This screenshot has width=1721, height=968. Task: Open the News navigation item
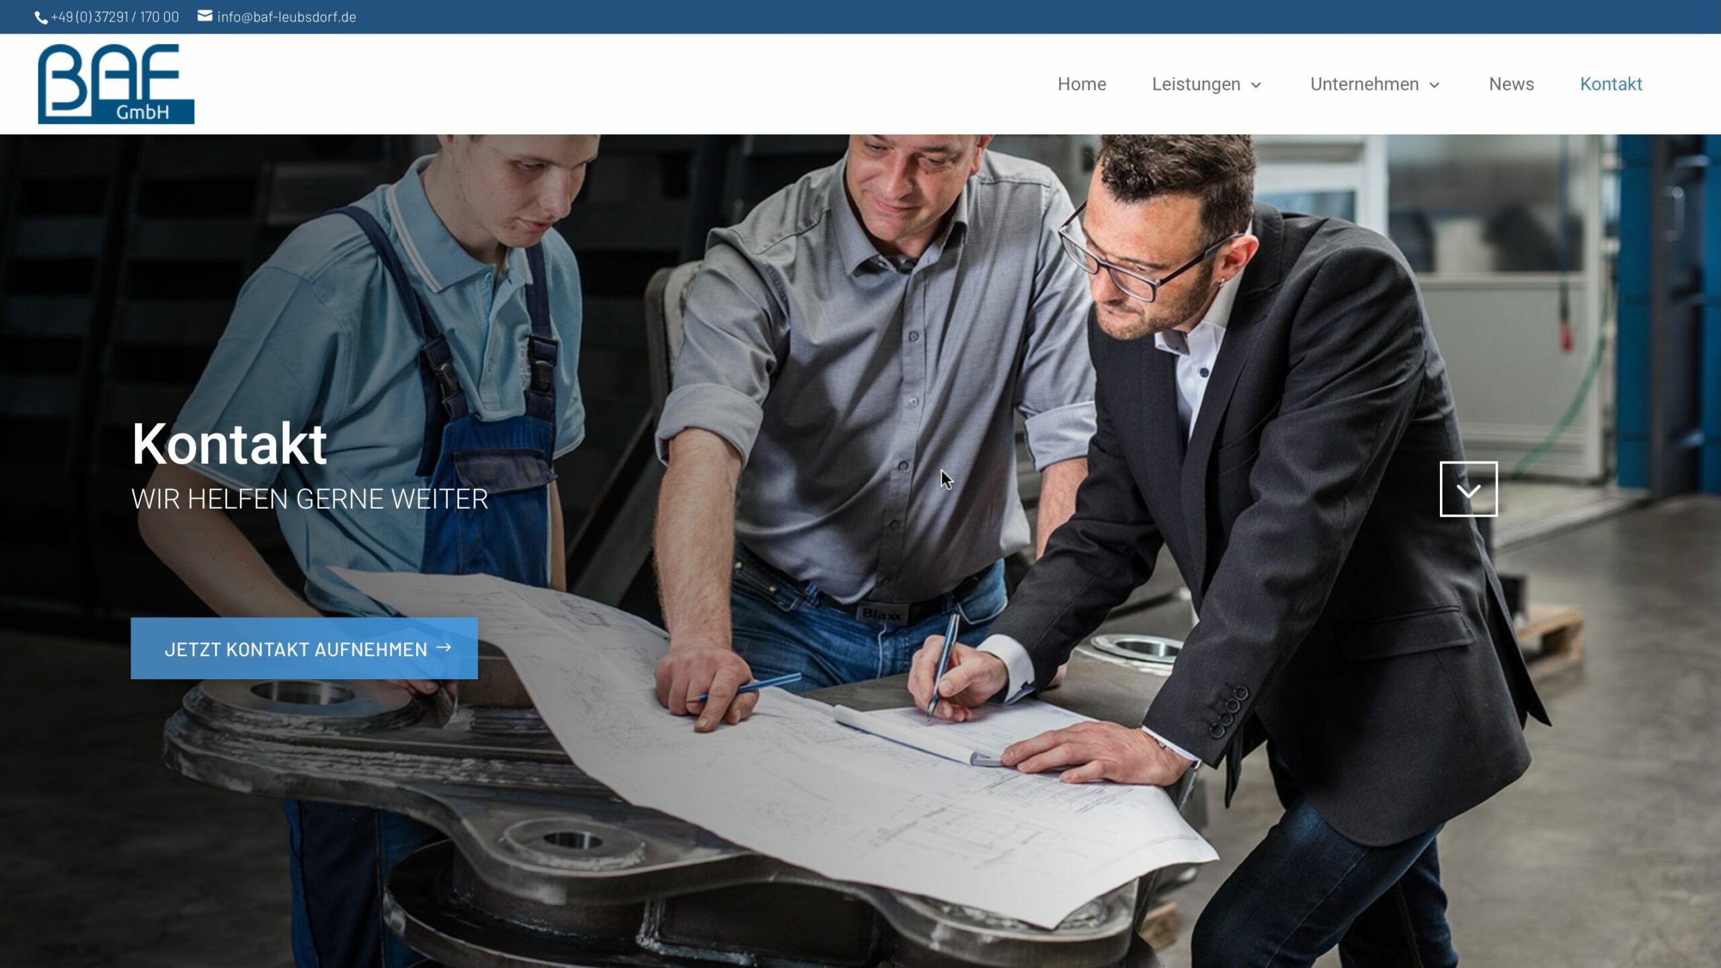coord(1511,84)
